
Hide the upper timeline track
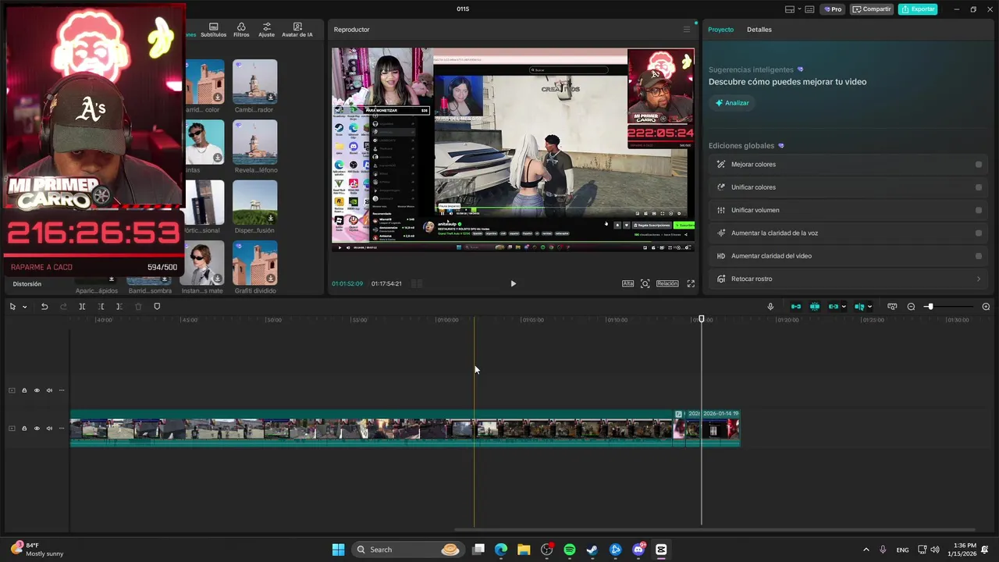37,390
